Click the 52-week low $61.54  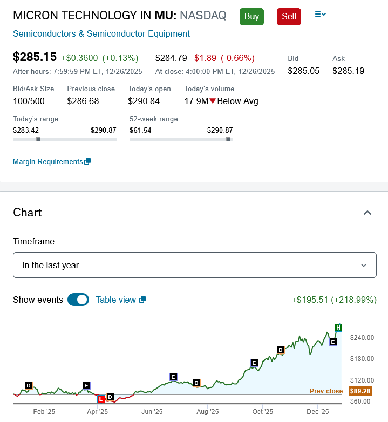point(140,130)
